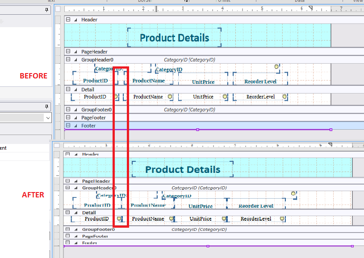Click the UnitPrice field's data-bound icon, lower designer

tap(224, 218)
